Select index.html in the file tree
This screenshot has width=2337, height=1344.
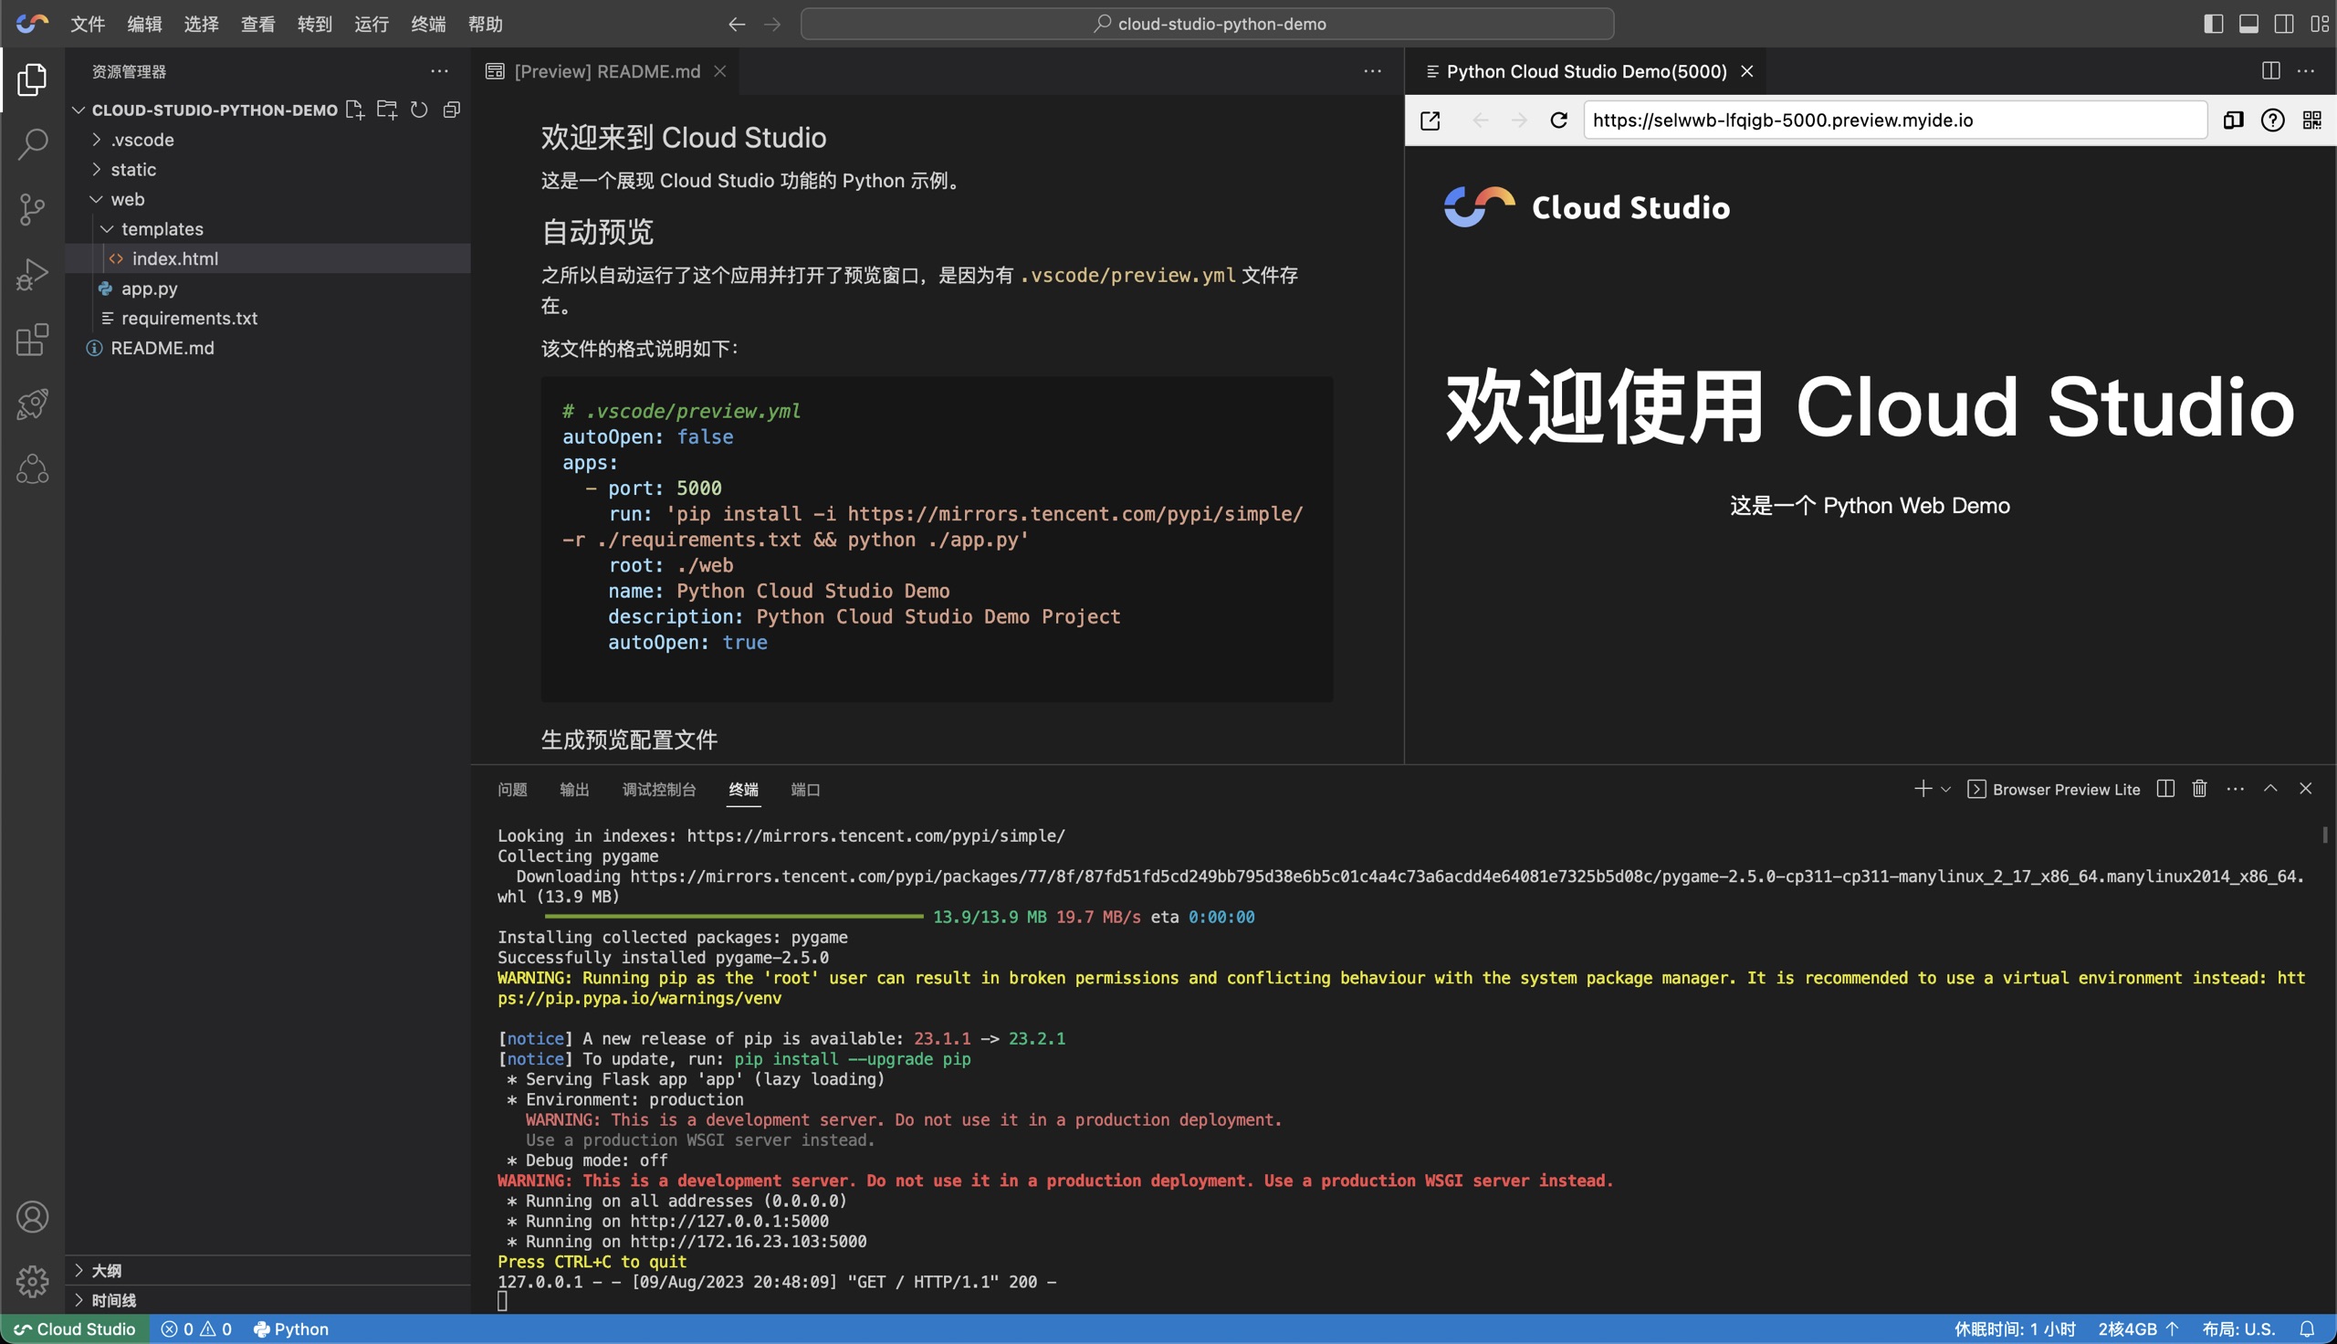(x=267, y=258)
